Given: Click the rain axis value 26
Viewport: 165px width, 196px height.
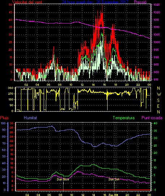Looking at the screenshot, I should [x=12, y=132].
